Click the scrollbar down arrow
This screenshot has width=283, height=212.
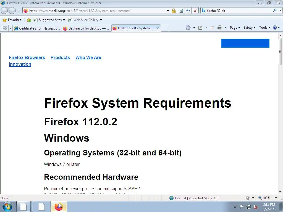click(x=280, y=192)
